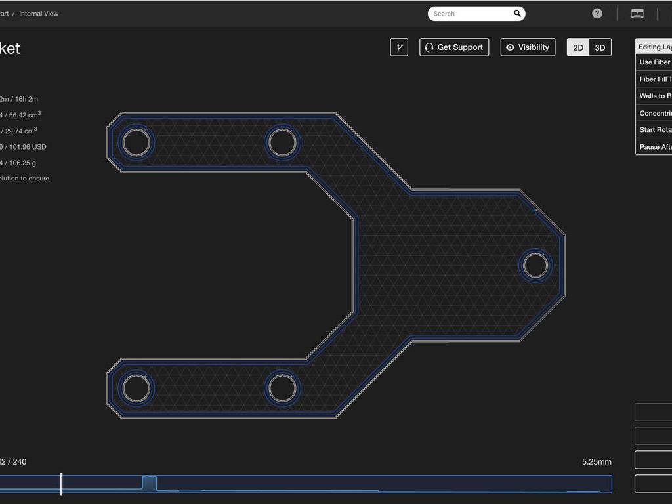Open the help question mark icon
Image resolution: width=672 pixels, height=504 pixels.
point(597,13)
